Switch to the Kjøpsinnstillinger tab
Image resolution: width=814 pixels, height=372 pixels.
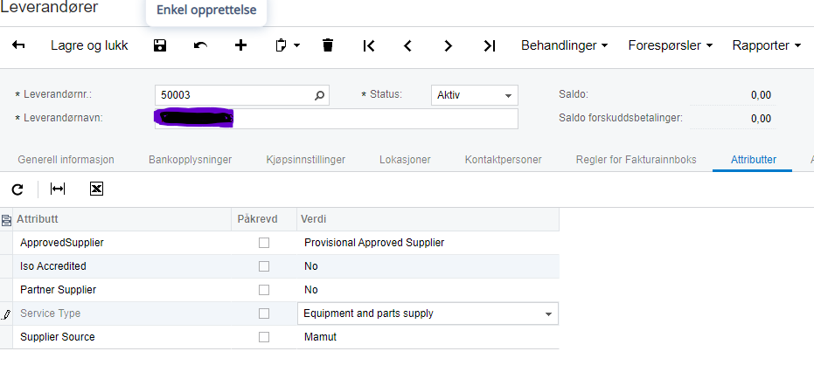pyautogui.click(x=306, y=160)
